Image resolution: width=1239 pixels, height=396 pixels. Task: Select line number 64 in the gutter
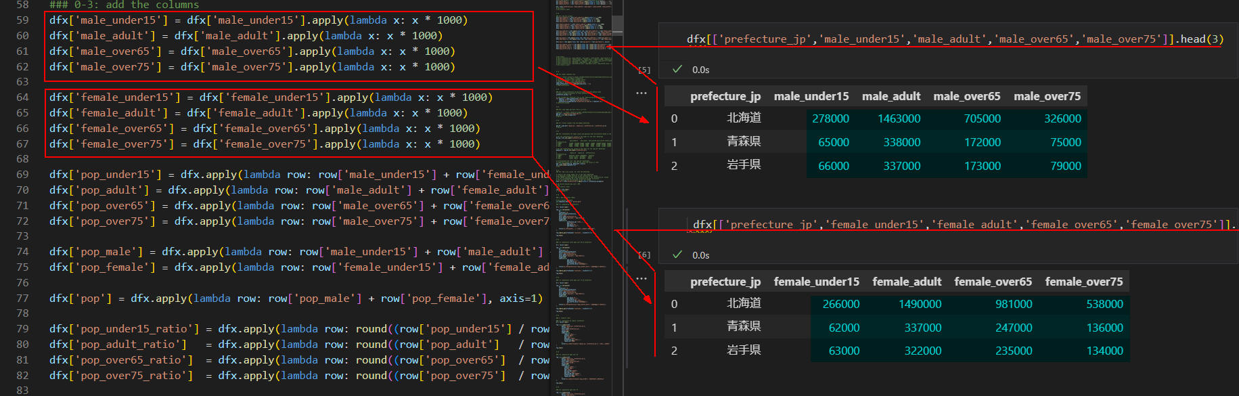(x=22, y=97)
